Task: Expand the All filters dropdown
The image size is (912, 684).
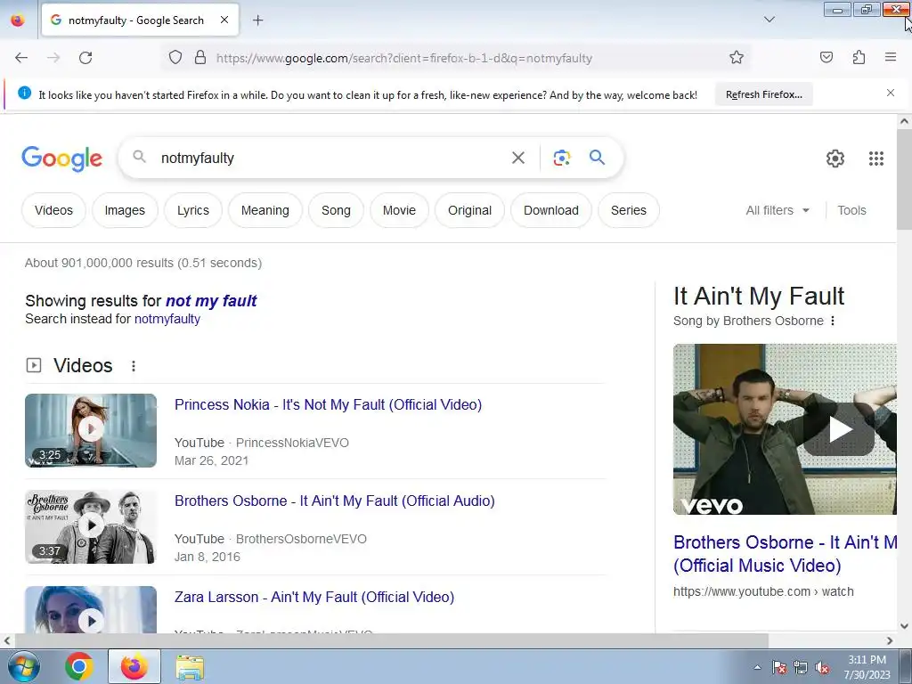Action: tap(778, 210)
